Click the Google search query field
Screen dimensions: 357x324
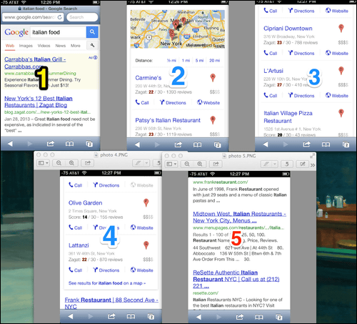click(x=58, y=32)
